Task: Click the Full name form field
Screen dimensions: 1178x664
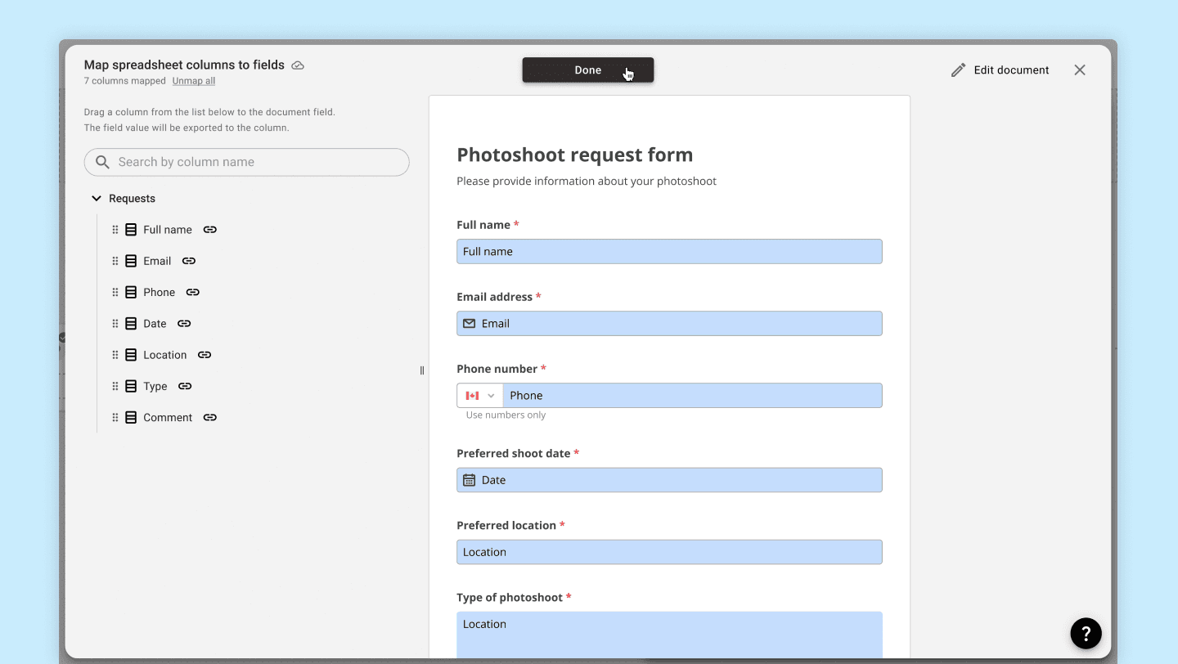Action: tap(669, 252)
